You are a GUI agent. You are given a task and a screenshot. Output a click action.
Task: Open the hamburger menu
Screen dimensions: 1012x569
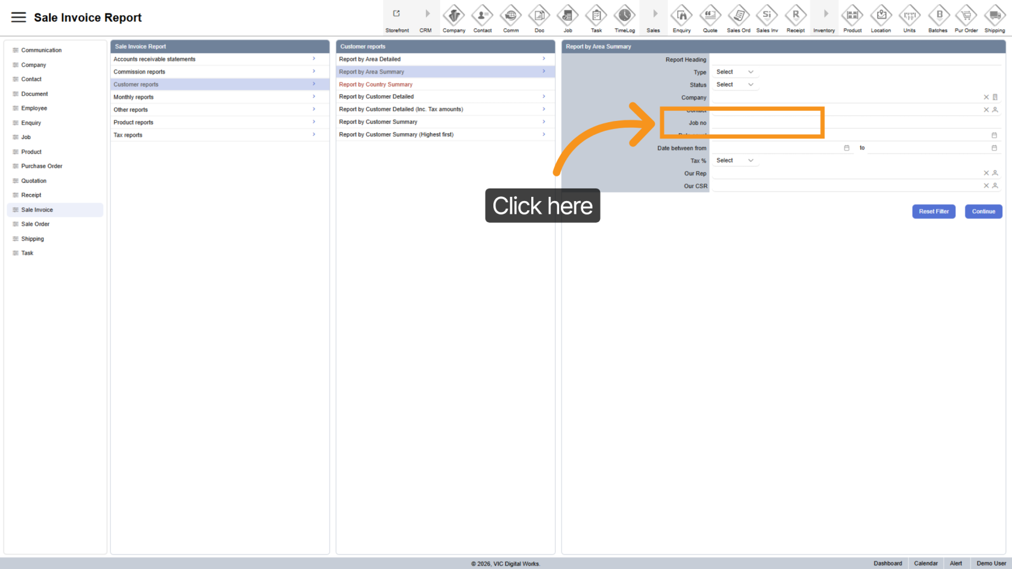click(x=19, y=17)
